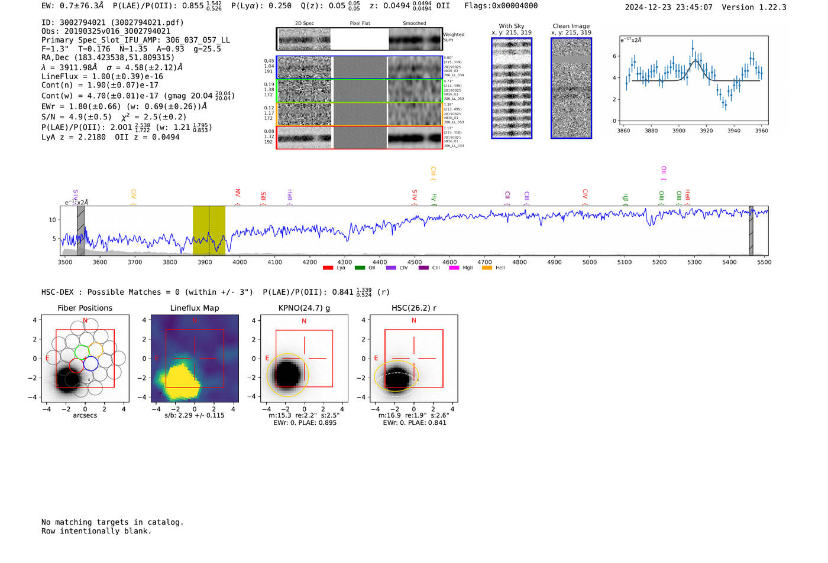Click the S/N = 4.9(±0.5) value
Screen dimensions: 828x563
[76, 117]
